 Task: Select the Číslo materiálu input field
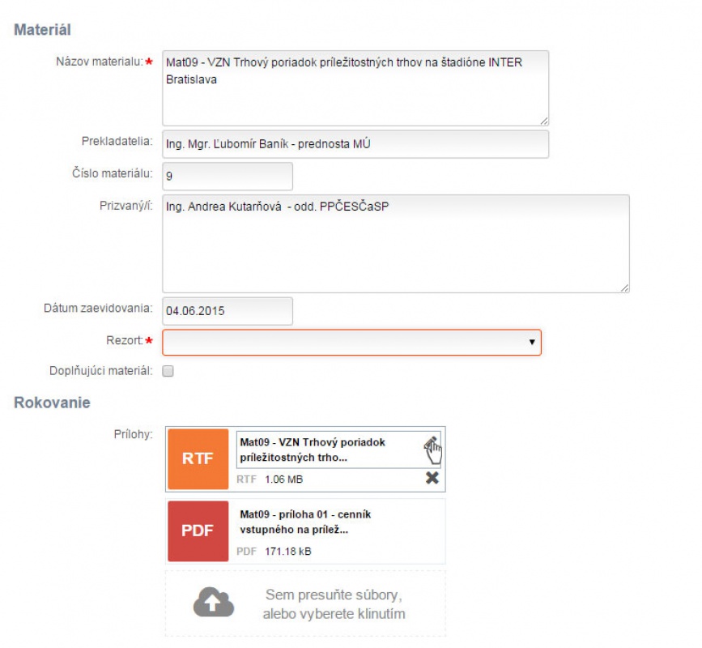tap(228, 176)
